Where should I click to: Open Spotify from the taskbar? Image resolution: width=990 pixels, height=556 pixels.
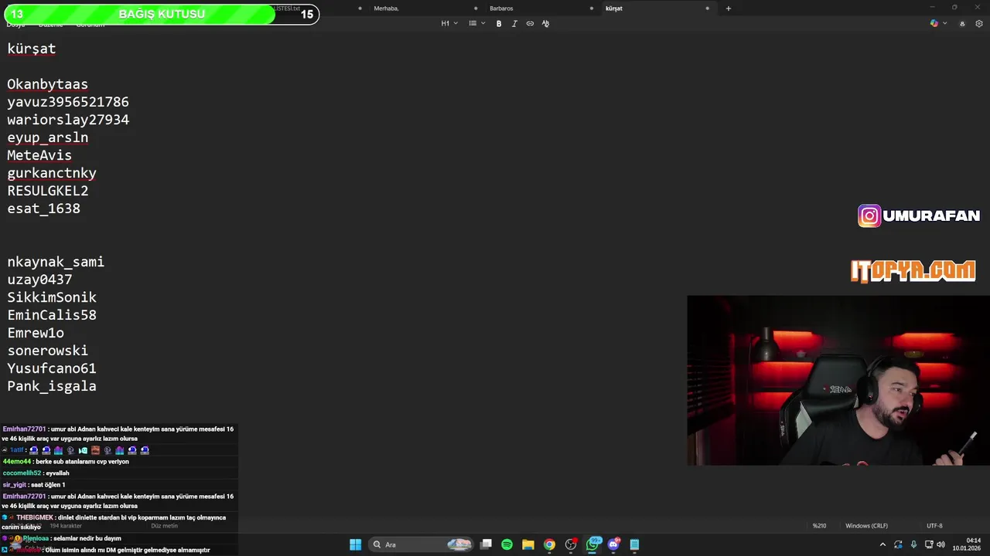(507, 544)
